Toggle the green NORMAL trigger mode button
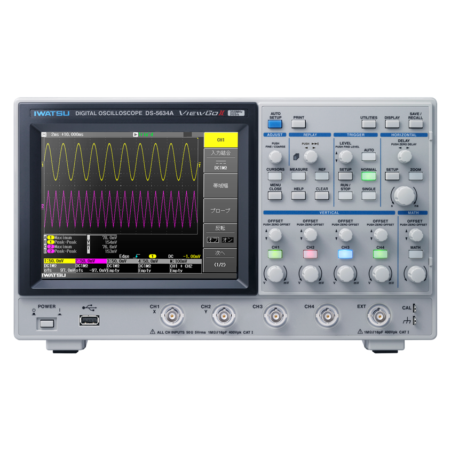The width and height of the screenshot is (451, 451). (369, 176)
